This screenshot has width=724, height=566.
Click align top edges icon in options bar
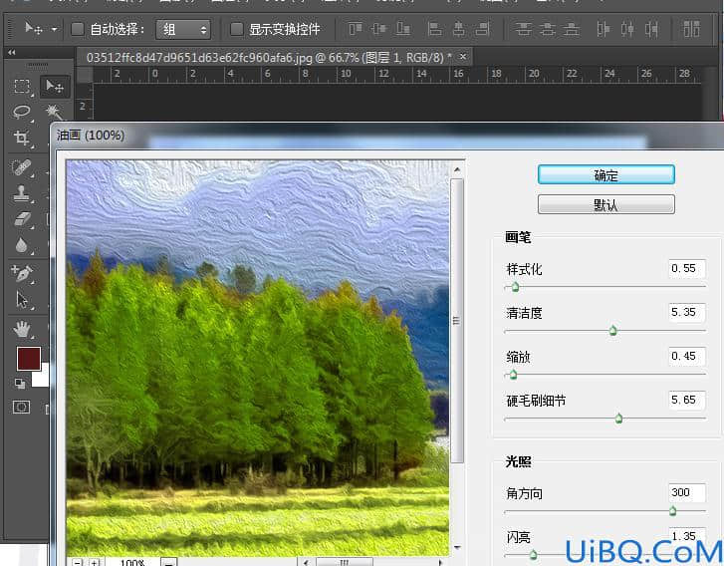[x=356, y=29]
